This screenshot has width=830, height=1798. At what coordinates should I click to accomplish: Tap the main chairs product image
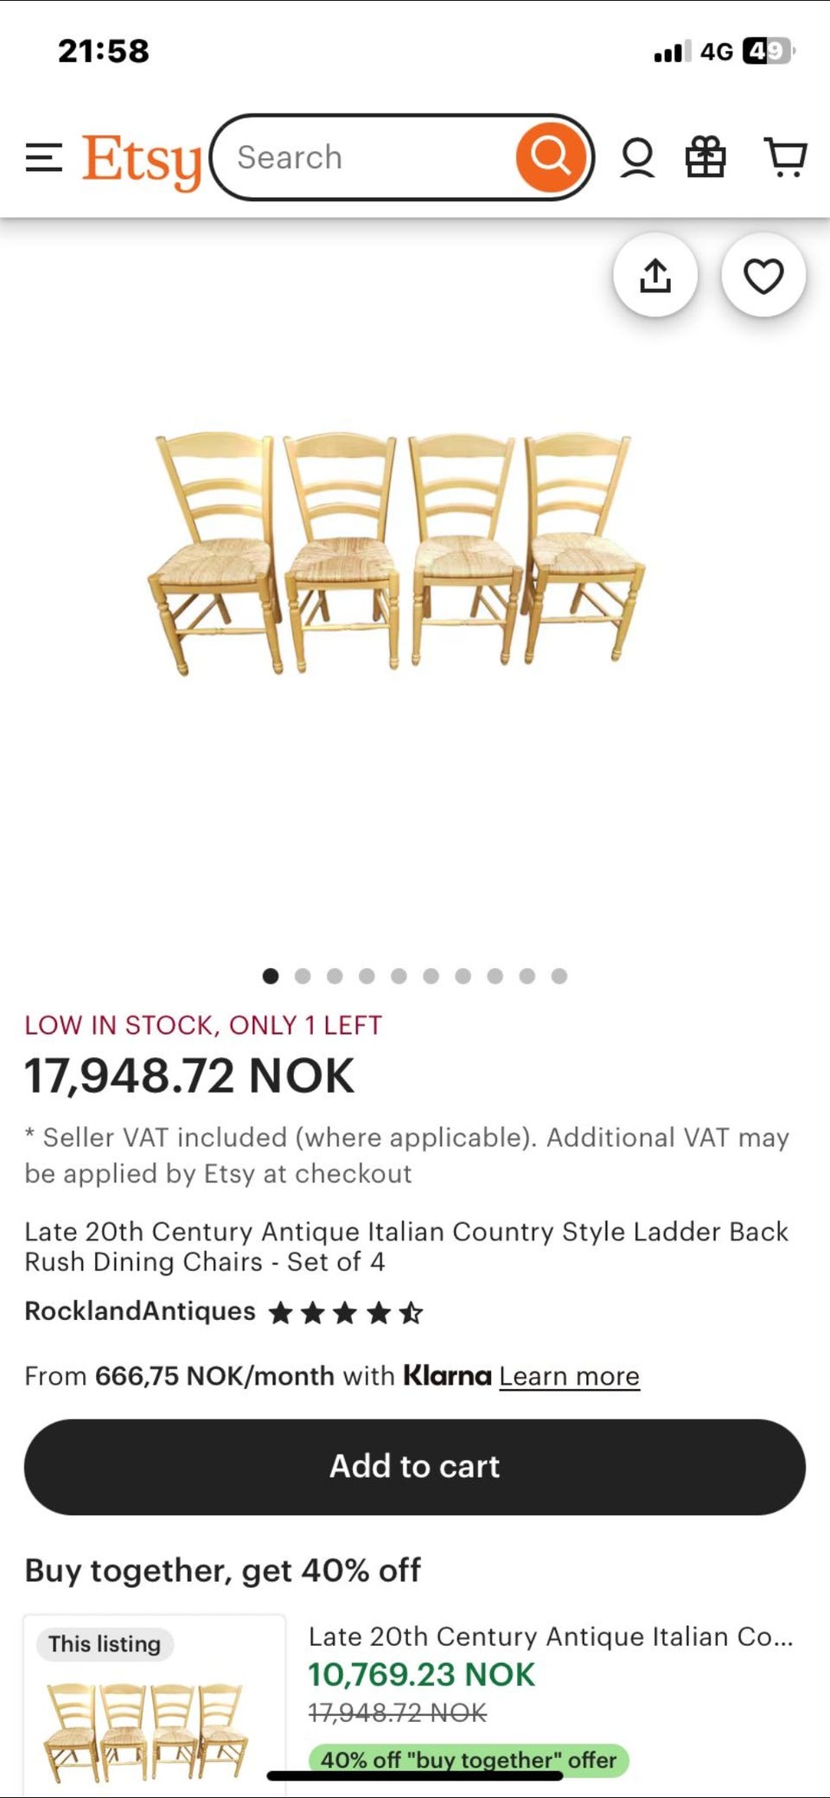(397, 553)
